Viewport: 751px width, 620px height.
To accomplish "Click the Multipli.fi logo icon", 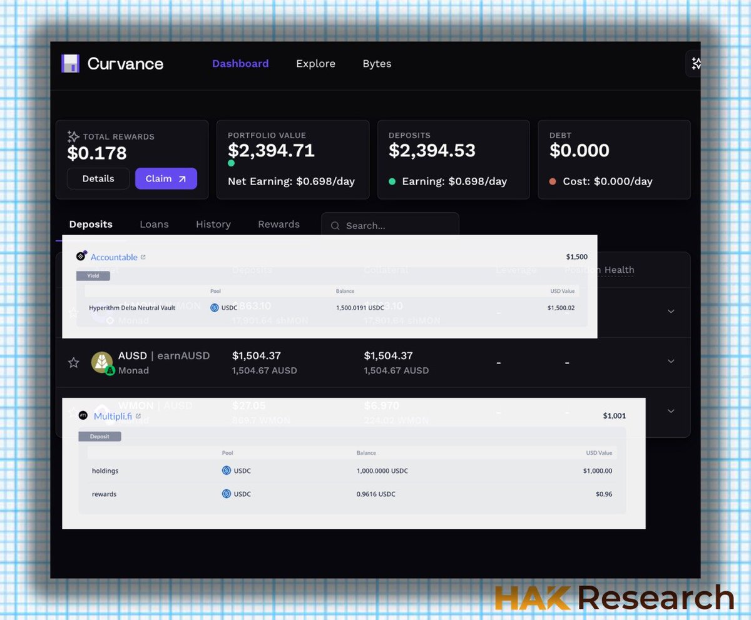I will tap(83, 415).
